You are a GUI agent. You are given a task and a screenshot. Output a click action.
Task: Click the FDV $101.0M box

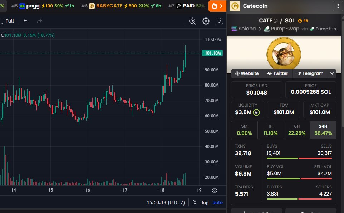(x=284, y=110)
